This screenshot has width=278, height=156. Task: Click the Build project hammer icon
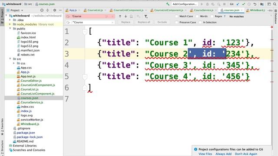click(x=168, y=4)
